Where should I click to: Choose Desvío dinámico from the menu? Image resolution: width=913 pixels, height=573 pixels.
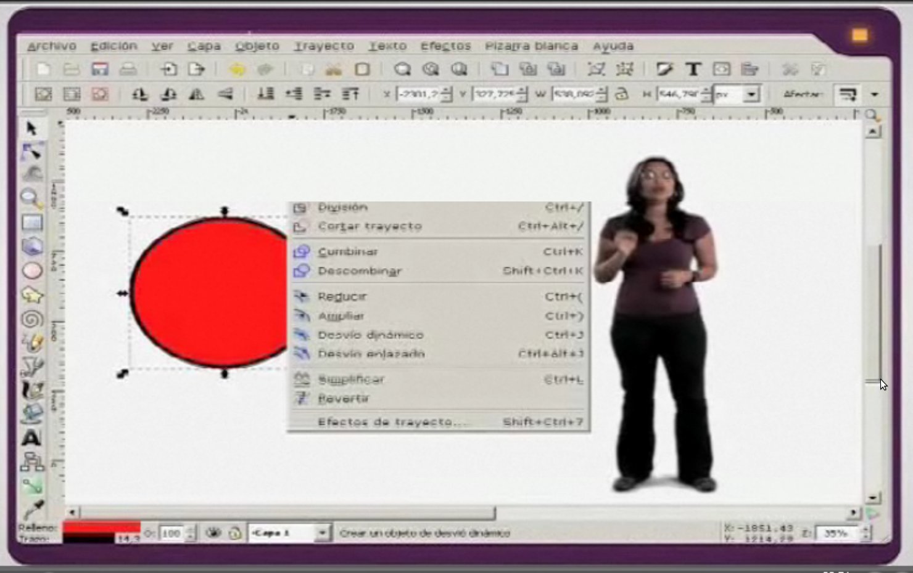coord(439,335)
